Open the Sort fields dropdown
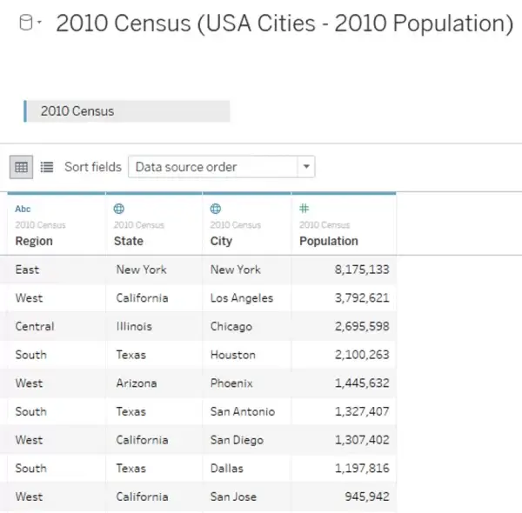 pyautogui.click(x=221, y=167)
